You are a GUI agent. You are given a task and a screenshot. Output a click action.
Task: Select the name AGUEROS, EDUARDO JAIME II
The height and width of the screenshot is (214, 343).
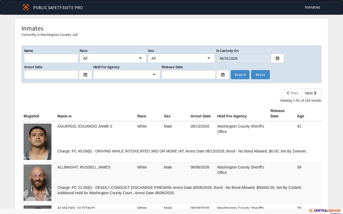tap(85, 126)
